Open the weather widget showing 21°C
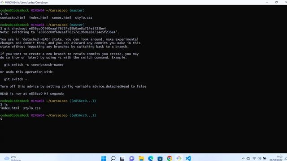 coord(13,158)
